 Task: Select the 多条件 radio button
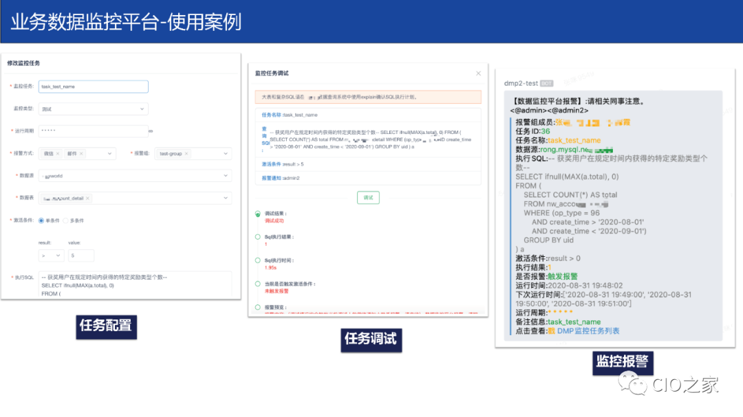(65, 221)
